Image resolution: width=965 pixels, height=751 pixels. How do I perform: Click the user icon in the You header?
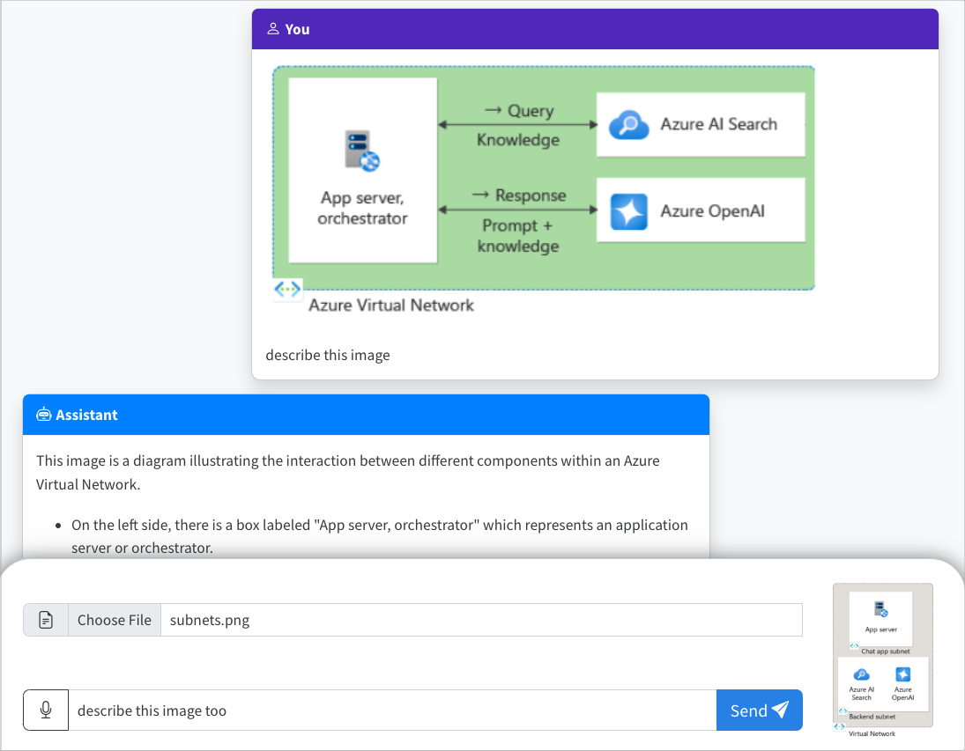pyautogui.click(x=273, y=29)
